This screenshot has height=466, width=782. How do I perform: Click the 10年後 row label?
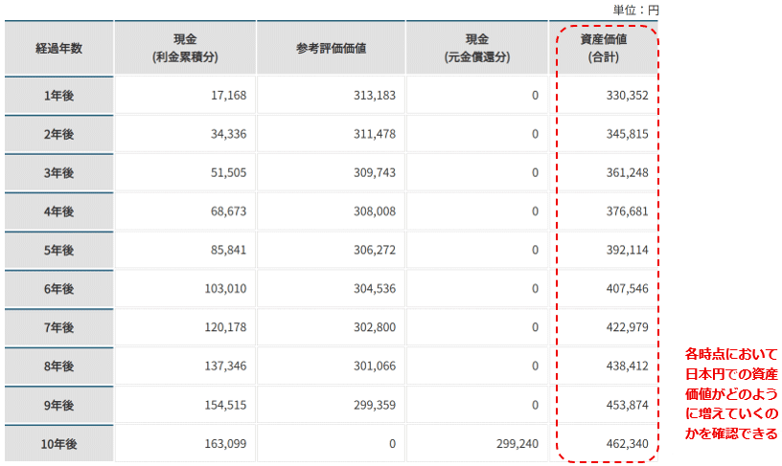point(58,444)
